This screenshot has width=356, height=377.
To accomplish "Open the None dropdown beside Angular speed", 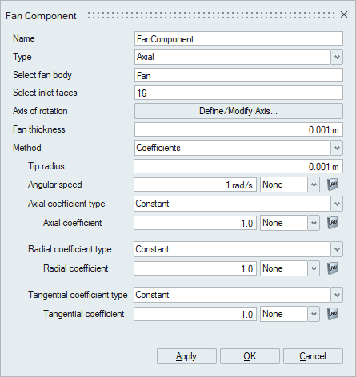I will [x=290, y=185].
